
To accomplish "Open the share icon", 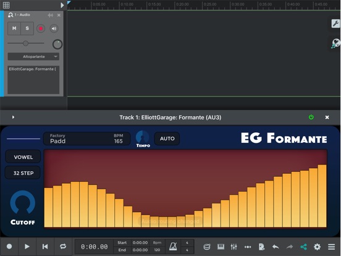I will (303, 247).
